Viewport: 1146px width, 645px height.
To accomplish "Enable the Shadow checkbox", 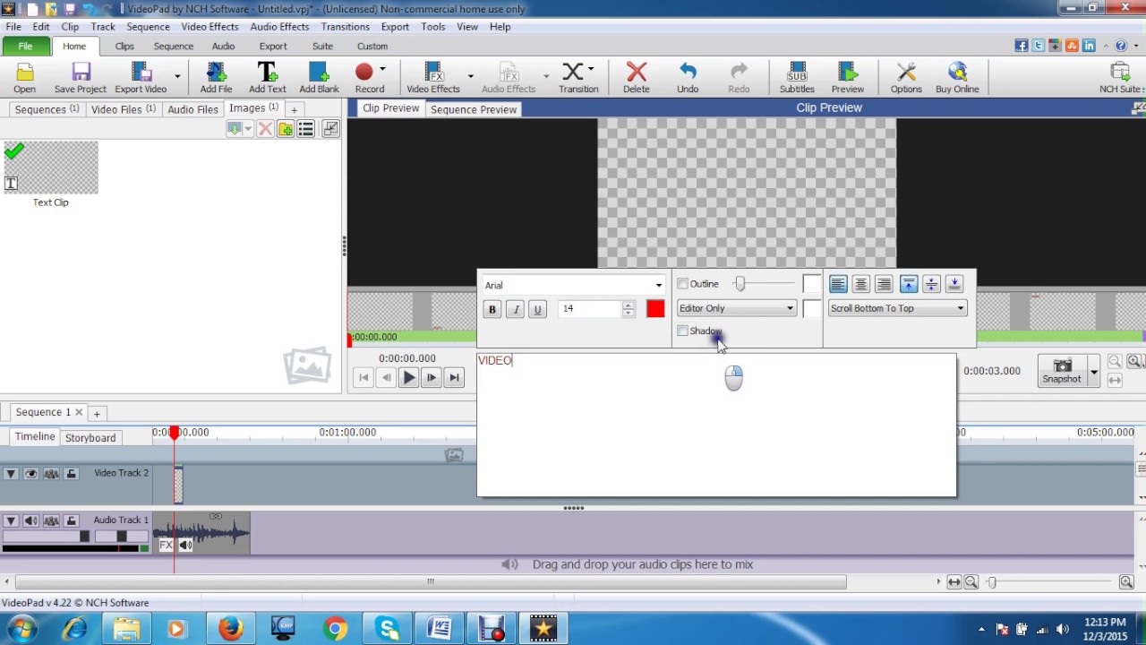I will point(682,331).
